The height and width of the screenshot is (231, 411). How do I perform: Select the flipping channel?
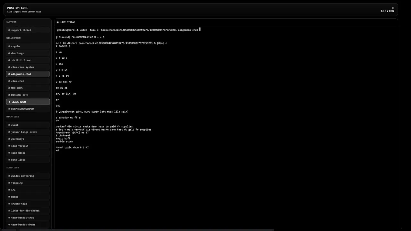(28, 183)
